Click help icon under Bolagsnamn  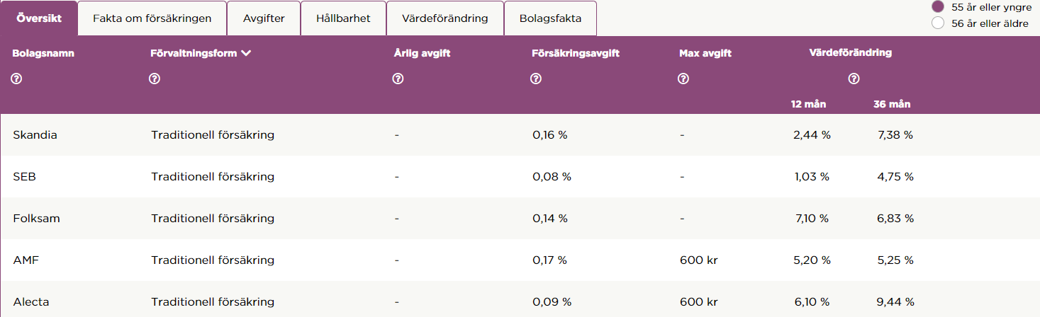[x=17, y=79]
